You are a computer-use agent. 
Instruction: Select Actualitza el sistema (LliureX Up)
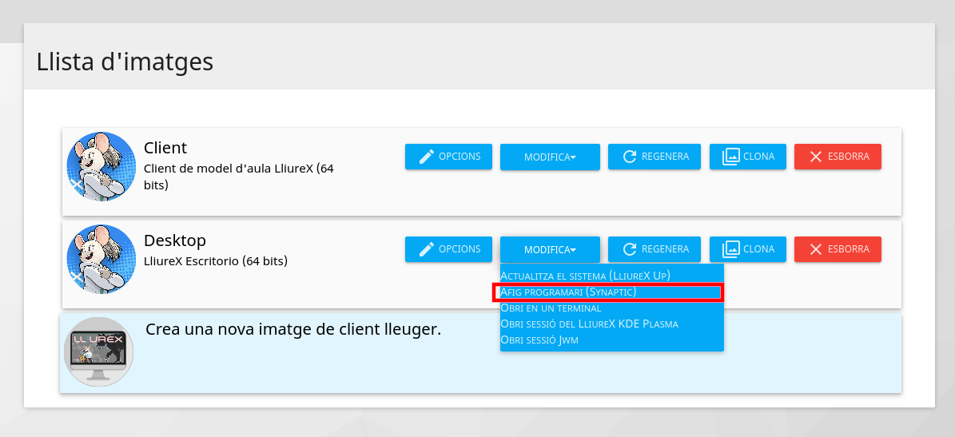(x=585, y=276)
